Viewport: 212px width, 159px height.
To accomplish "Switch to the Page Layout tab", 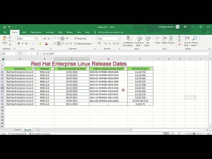I will [x=36, y=32].
